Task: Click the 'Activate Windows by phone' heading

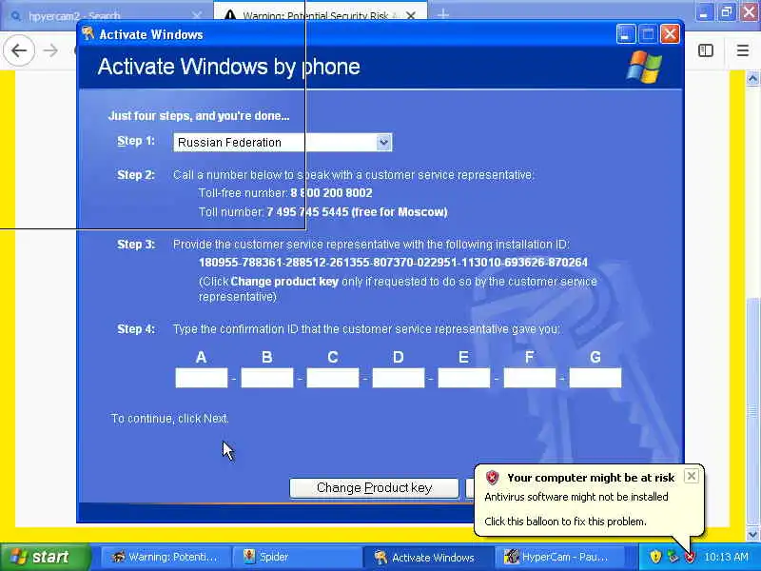Action: [x=228, y=67]
